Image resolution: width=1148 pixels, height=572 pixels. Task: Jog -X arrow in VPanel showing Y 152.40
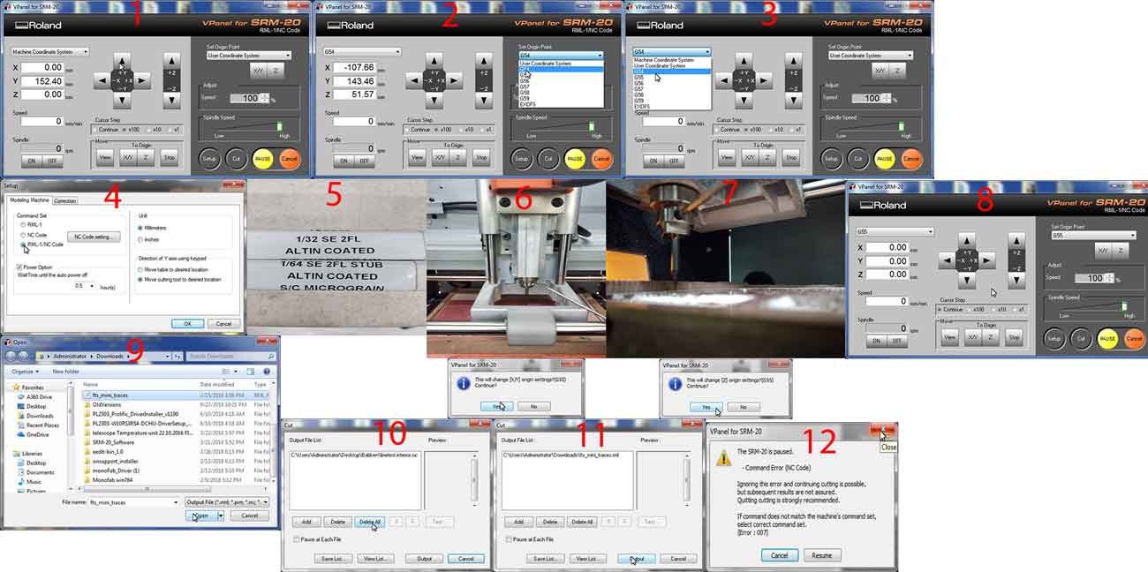pyautogui.click(x=102, y=80)
